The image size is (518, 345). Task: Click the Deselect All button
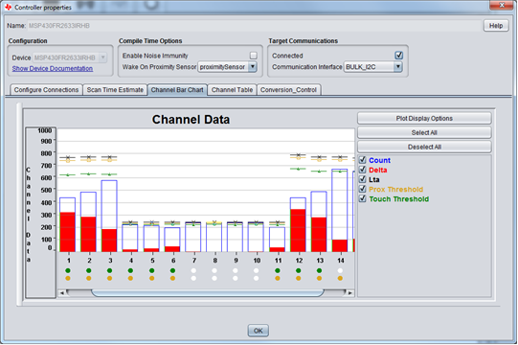[424, 147]
